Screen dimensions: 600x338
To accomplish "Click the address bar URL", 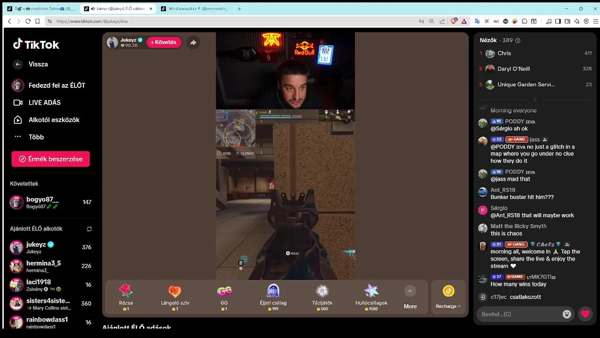I will pos(92,22).
